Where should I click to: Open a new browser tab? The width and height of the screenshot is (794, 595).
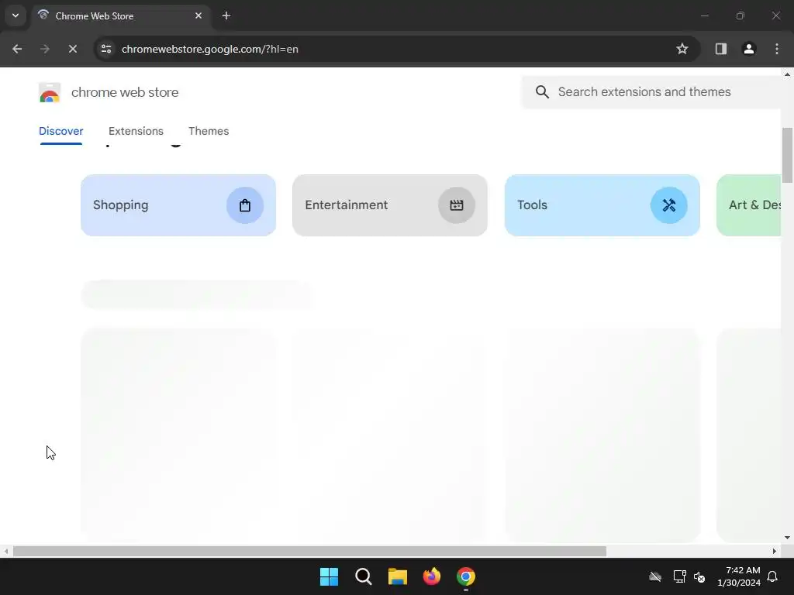tap(226, 15)
